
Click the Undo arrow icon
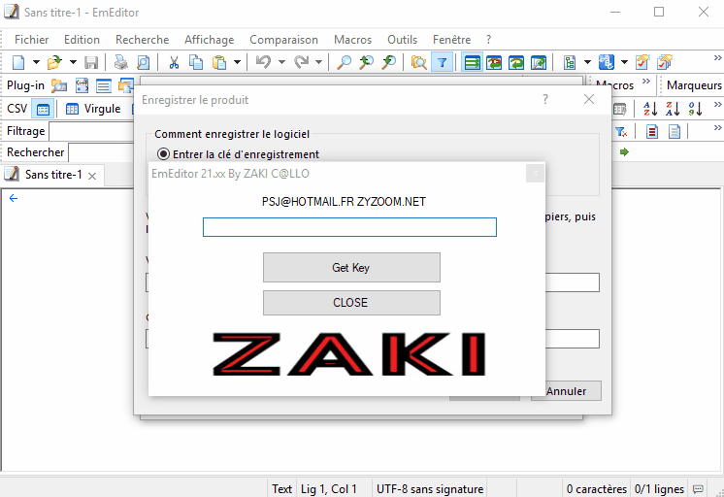[x=263, y=62]
